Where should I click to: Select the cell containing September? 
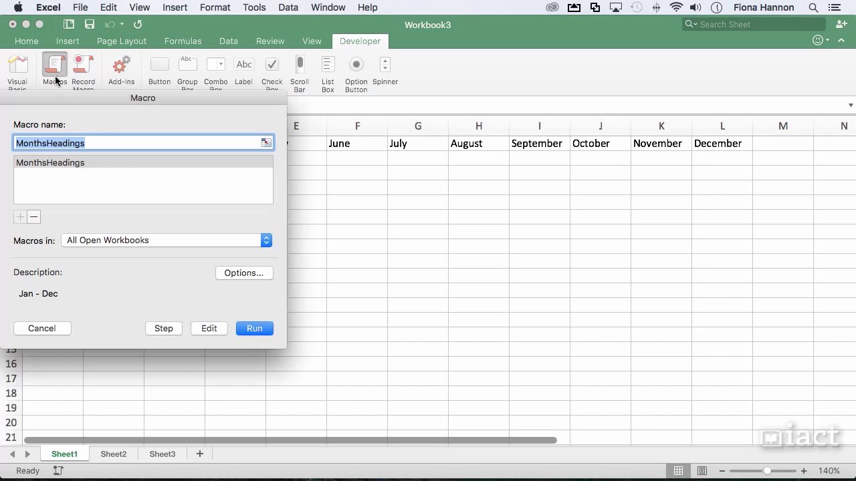pos(540,143)
